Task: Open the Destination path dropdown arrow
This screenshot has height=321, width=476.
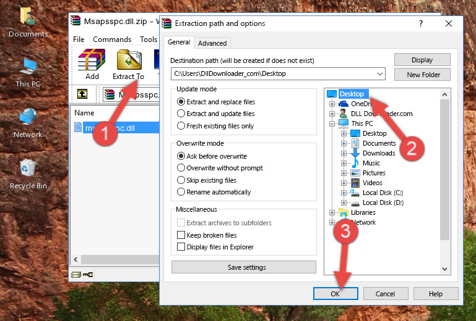Action: 380,73
